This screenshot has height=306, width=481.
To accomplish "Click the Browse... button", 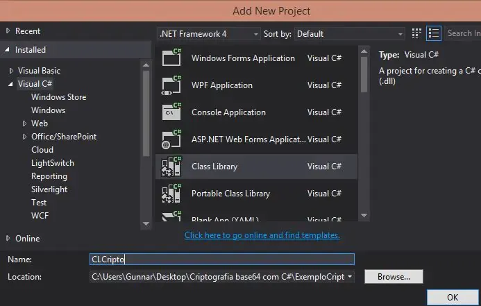I will click(394, 277).
